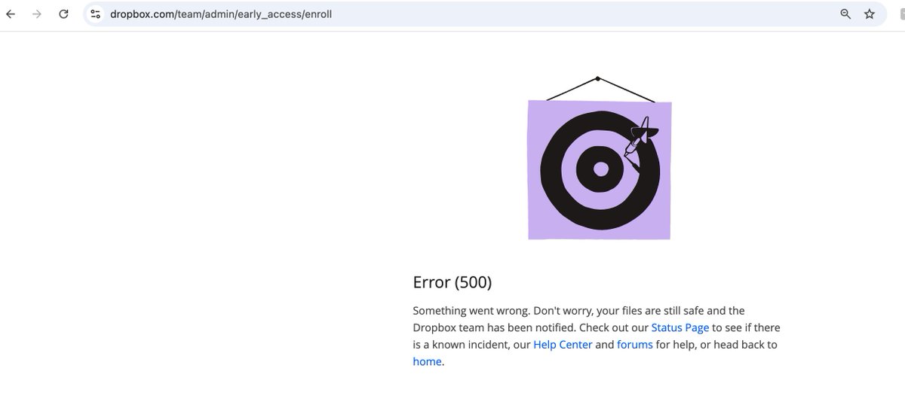Screen dimensions: 905x420
Task: Click the zoom magnifier icon in address bar
Action: pyautogui.click(x=846, y=14)
